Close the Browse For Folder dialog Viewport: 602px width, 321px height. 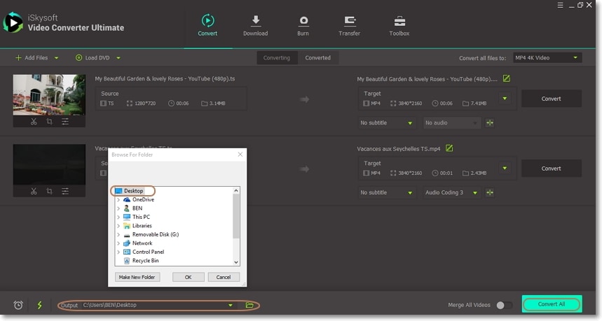coord(240,155)
